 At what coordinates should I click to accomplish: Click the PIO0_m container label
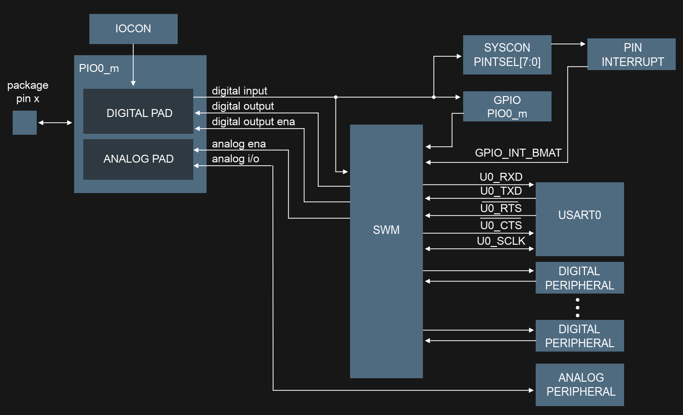[x=99, y=68]
